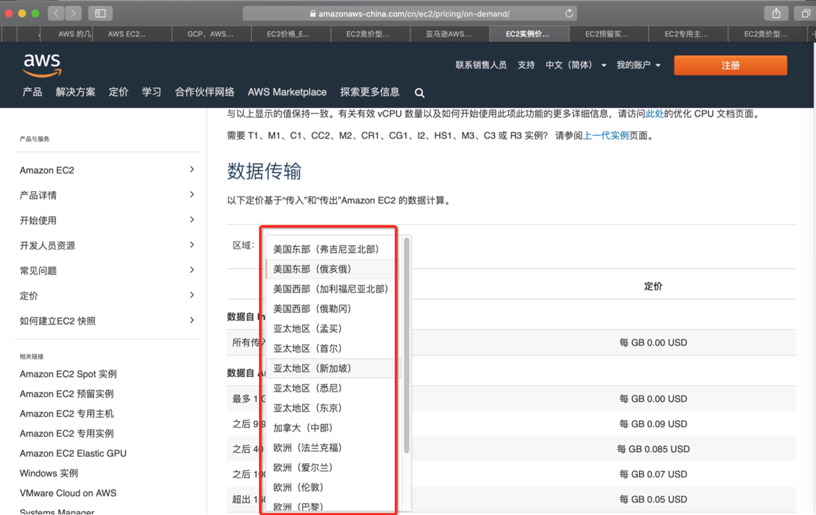
Task: Open Amazon EC2 预留实例 link
Action: tap(67, 394)
